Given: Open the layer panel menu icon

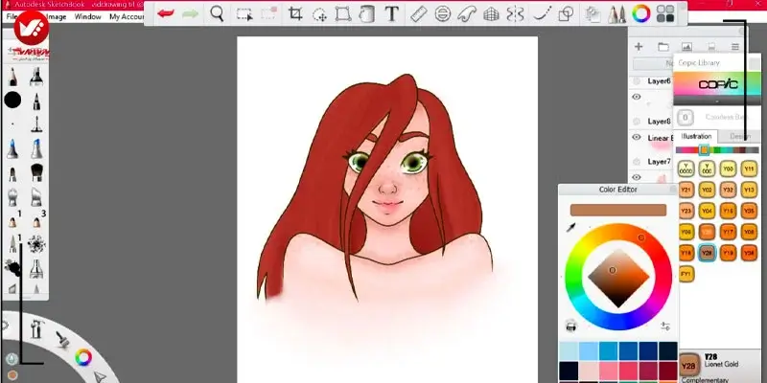Looking at the screenshot, I should 735,47.
